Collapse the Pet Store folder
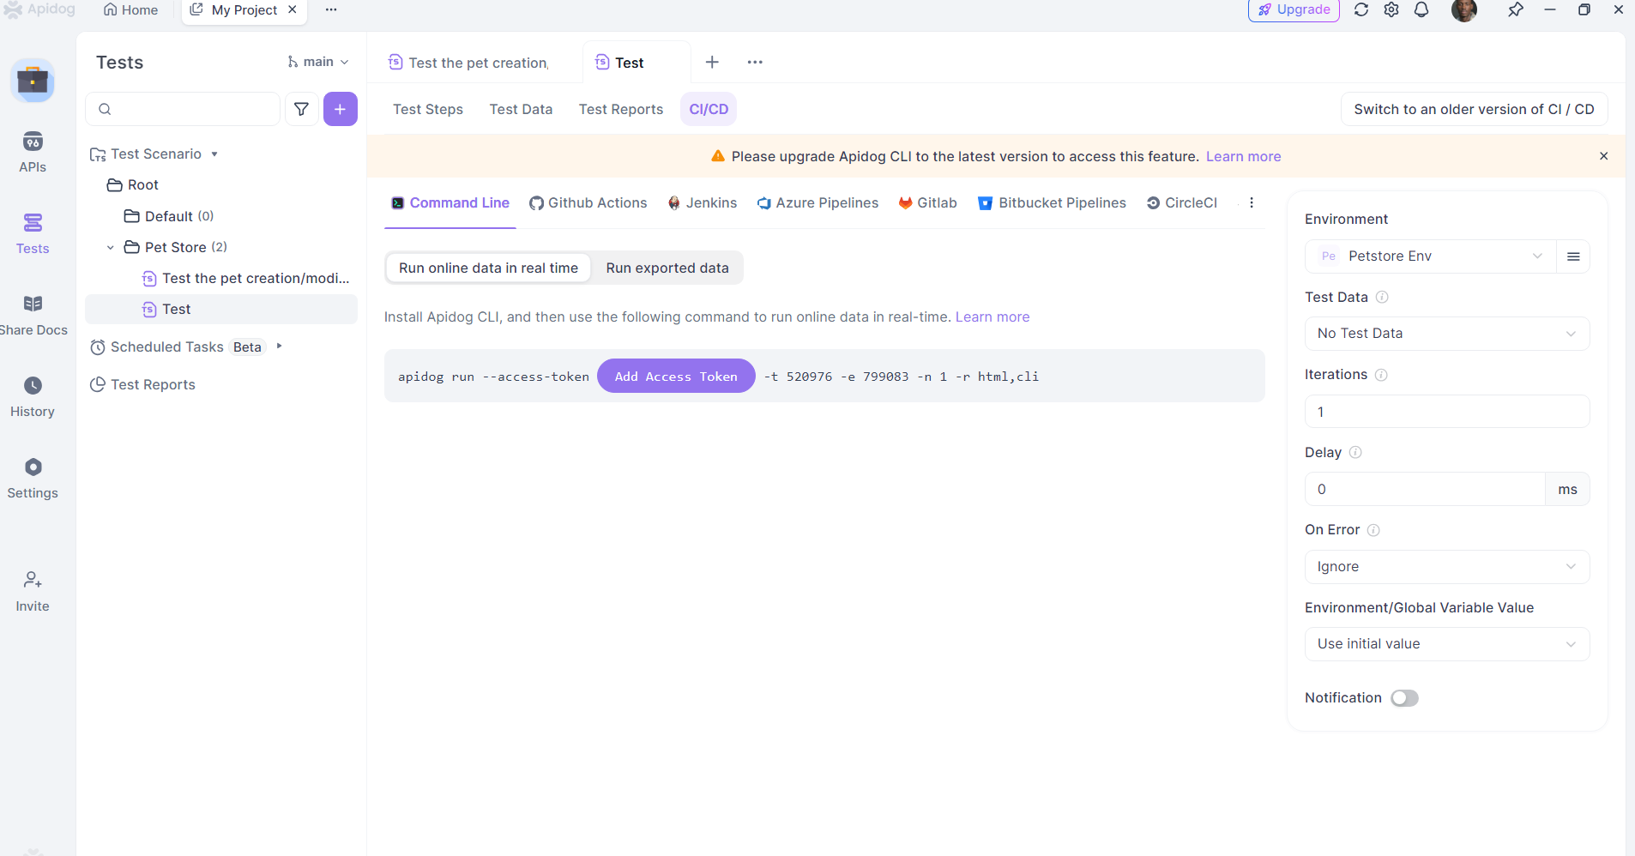Viewport: 1635px width, 856px height. point(110,247)
